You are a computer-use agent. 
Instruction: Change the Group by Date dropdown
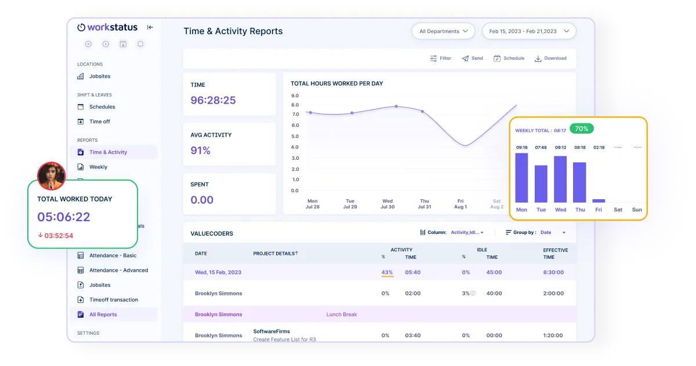[552, 232]
